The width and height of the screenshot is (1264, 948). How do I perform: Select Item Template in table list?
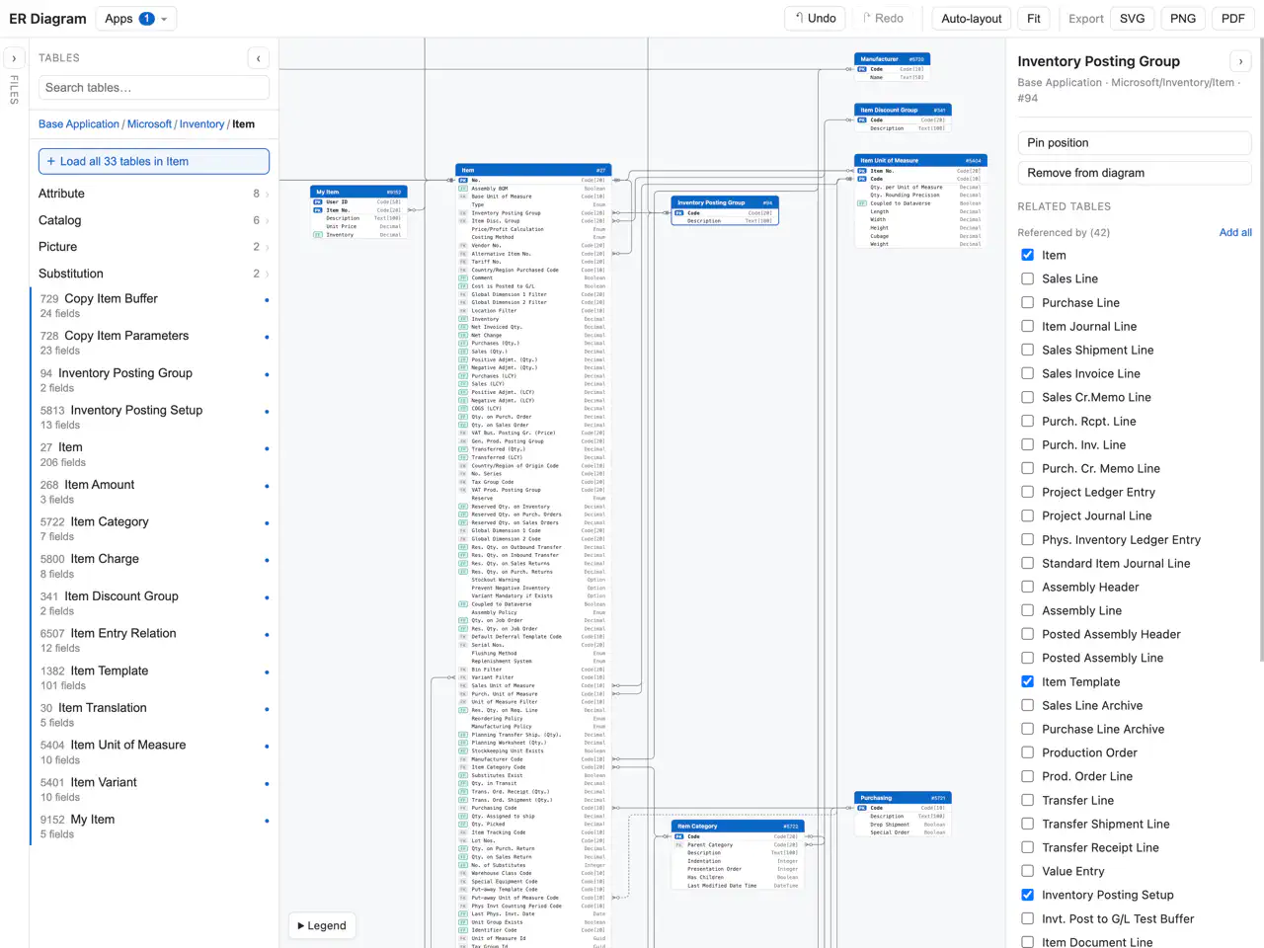154,677
